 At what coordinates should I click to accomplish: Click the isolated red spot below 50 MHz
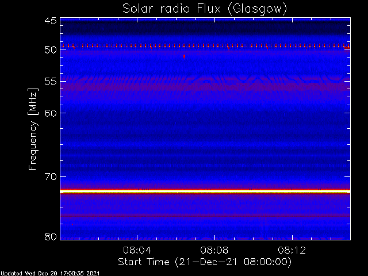184,56
